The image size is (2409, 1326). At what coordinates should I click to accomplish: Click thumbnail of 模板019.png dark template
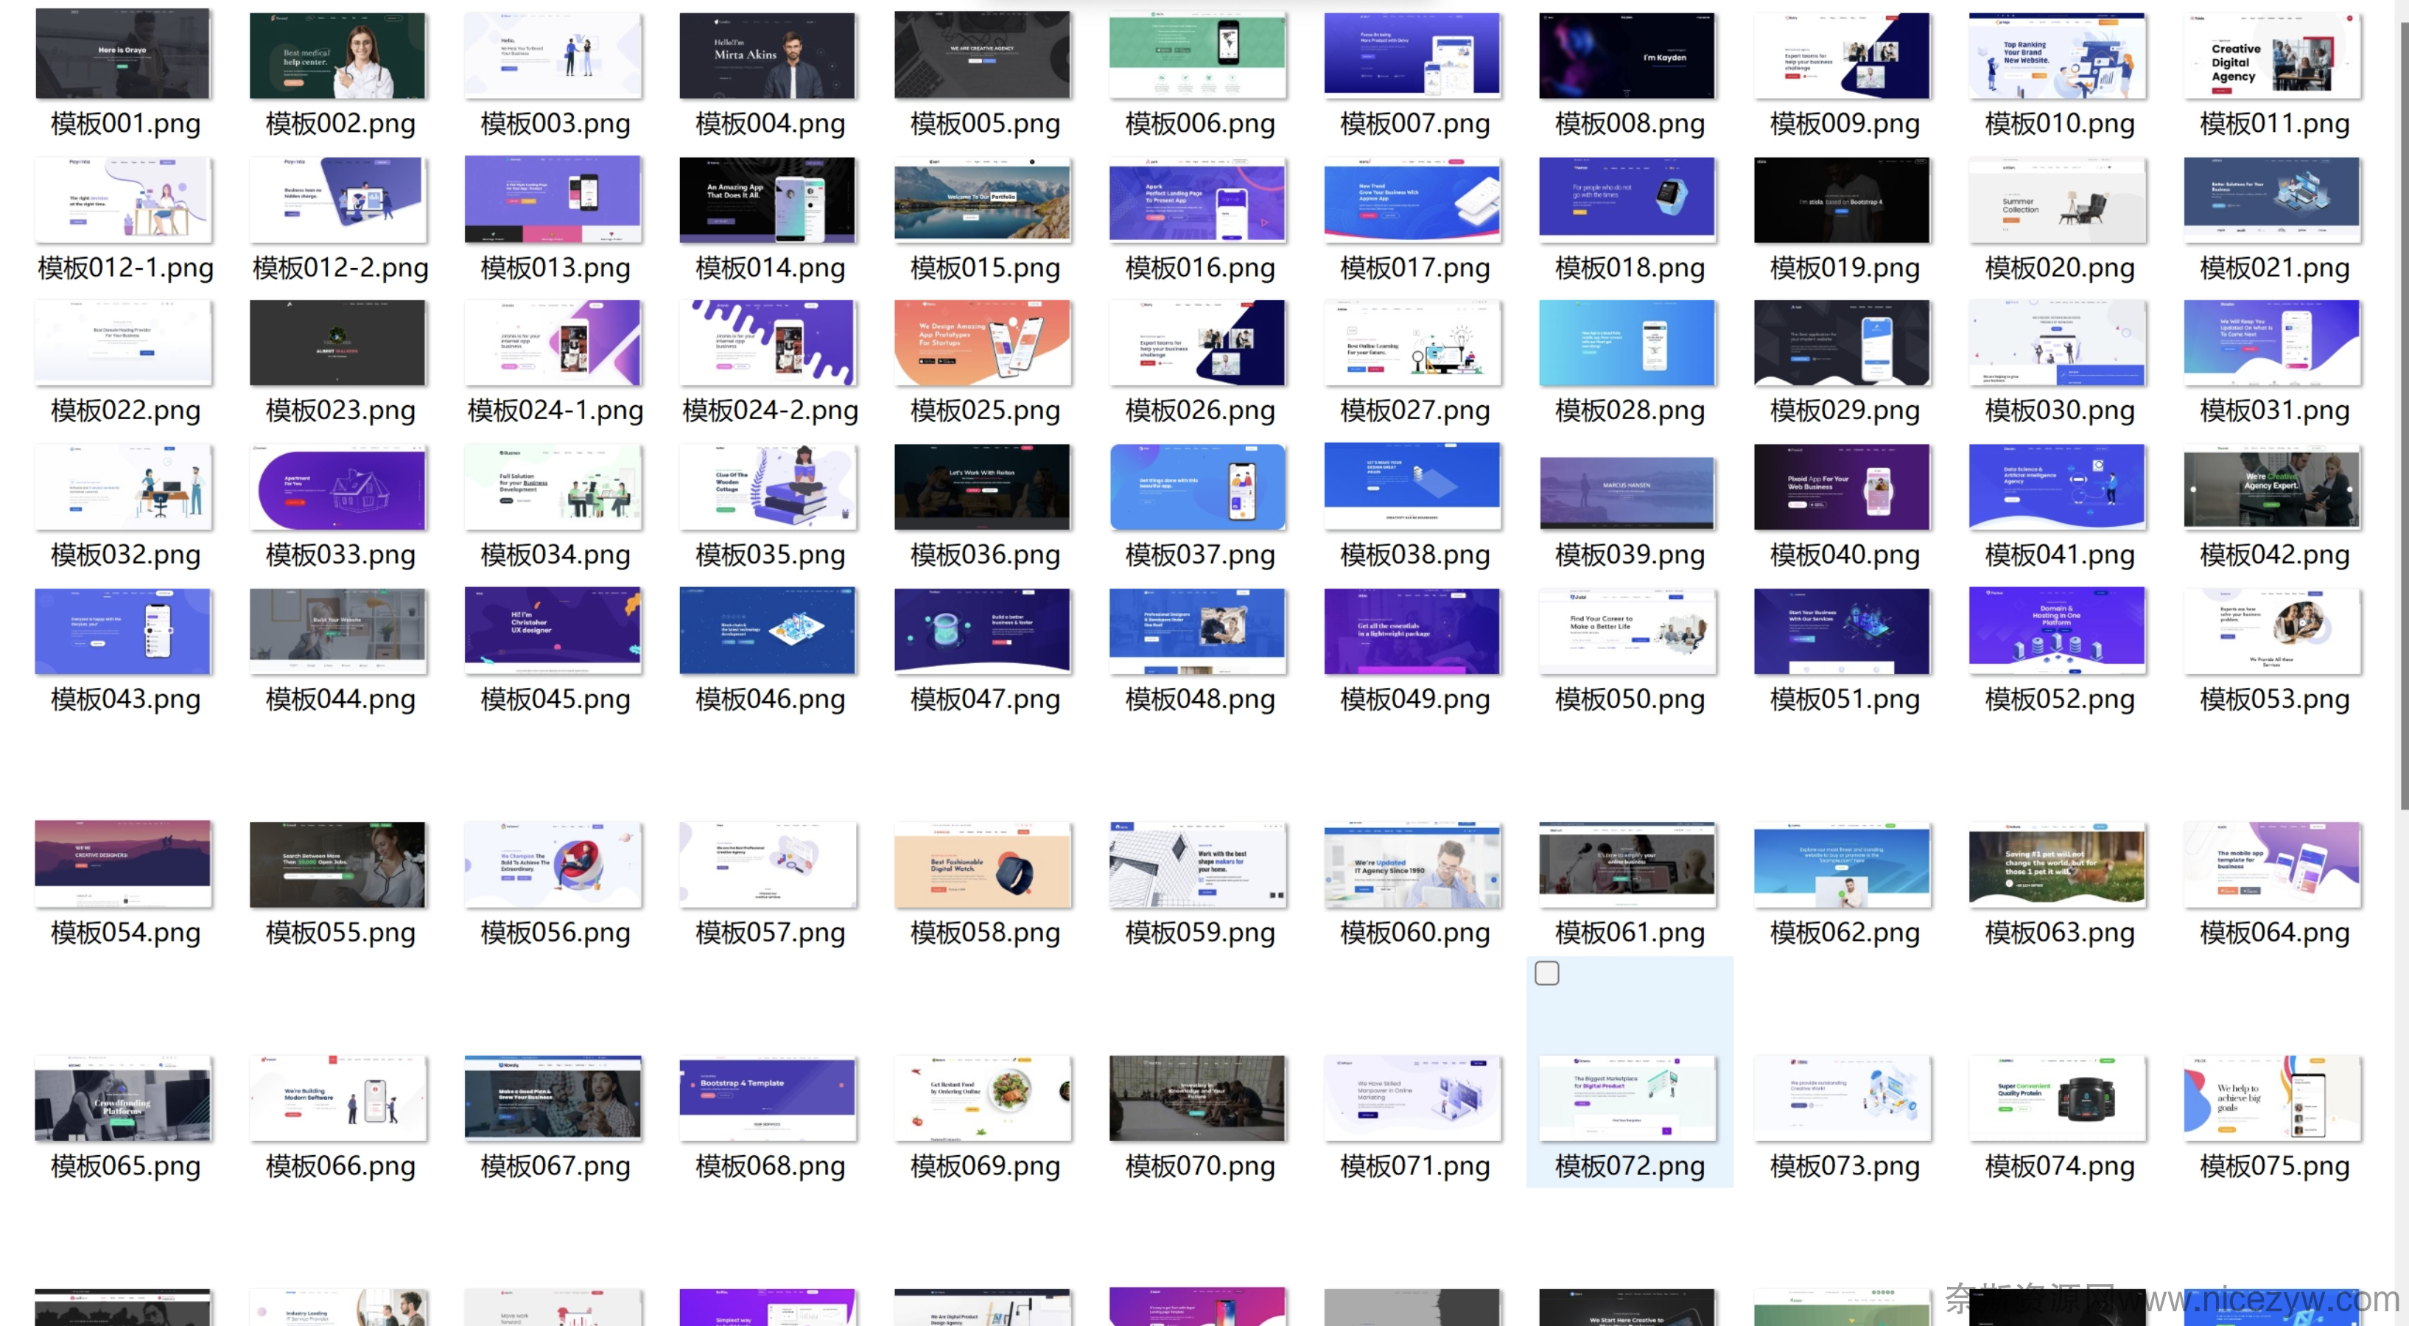(x=1842, y=200)
